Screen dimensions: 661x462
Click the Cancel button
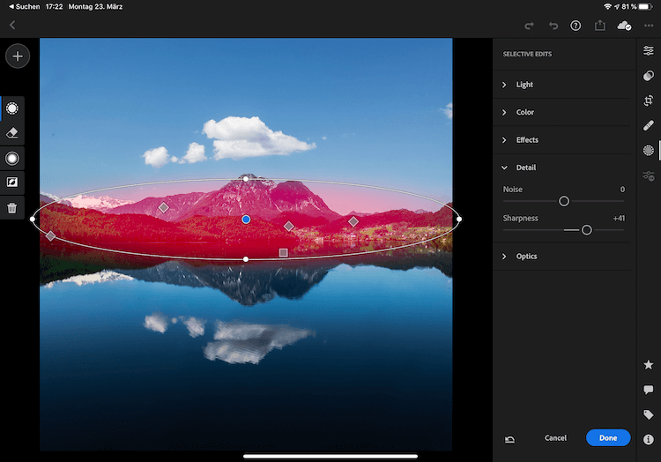(555, 438)
